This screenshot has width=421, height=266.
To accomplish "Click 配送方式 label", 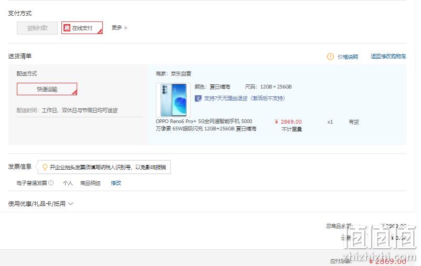I will tap(27, 74).
